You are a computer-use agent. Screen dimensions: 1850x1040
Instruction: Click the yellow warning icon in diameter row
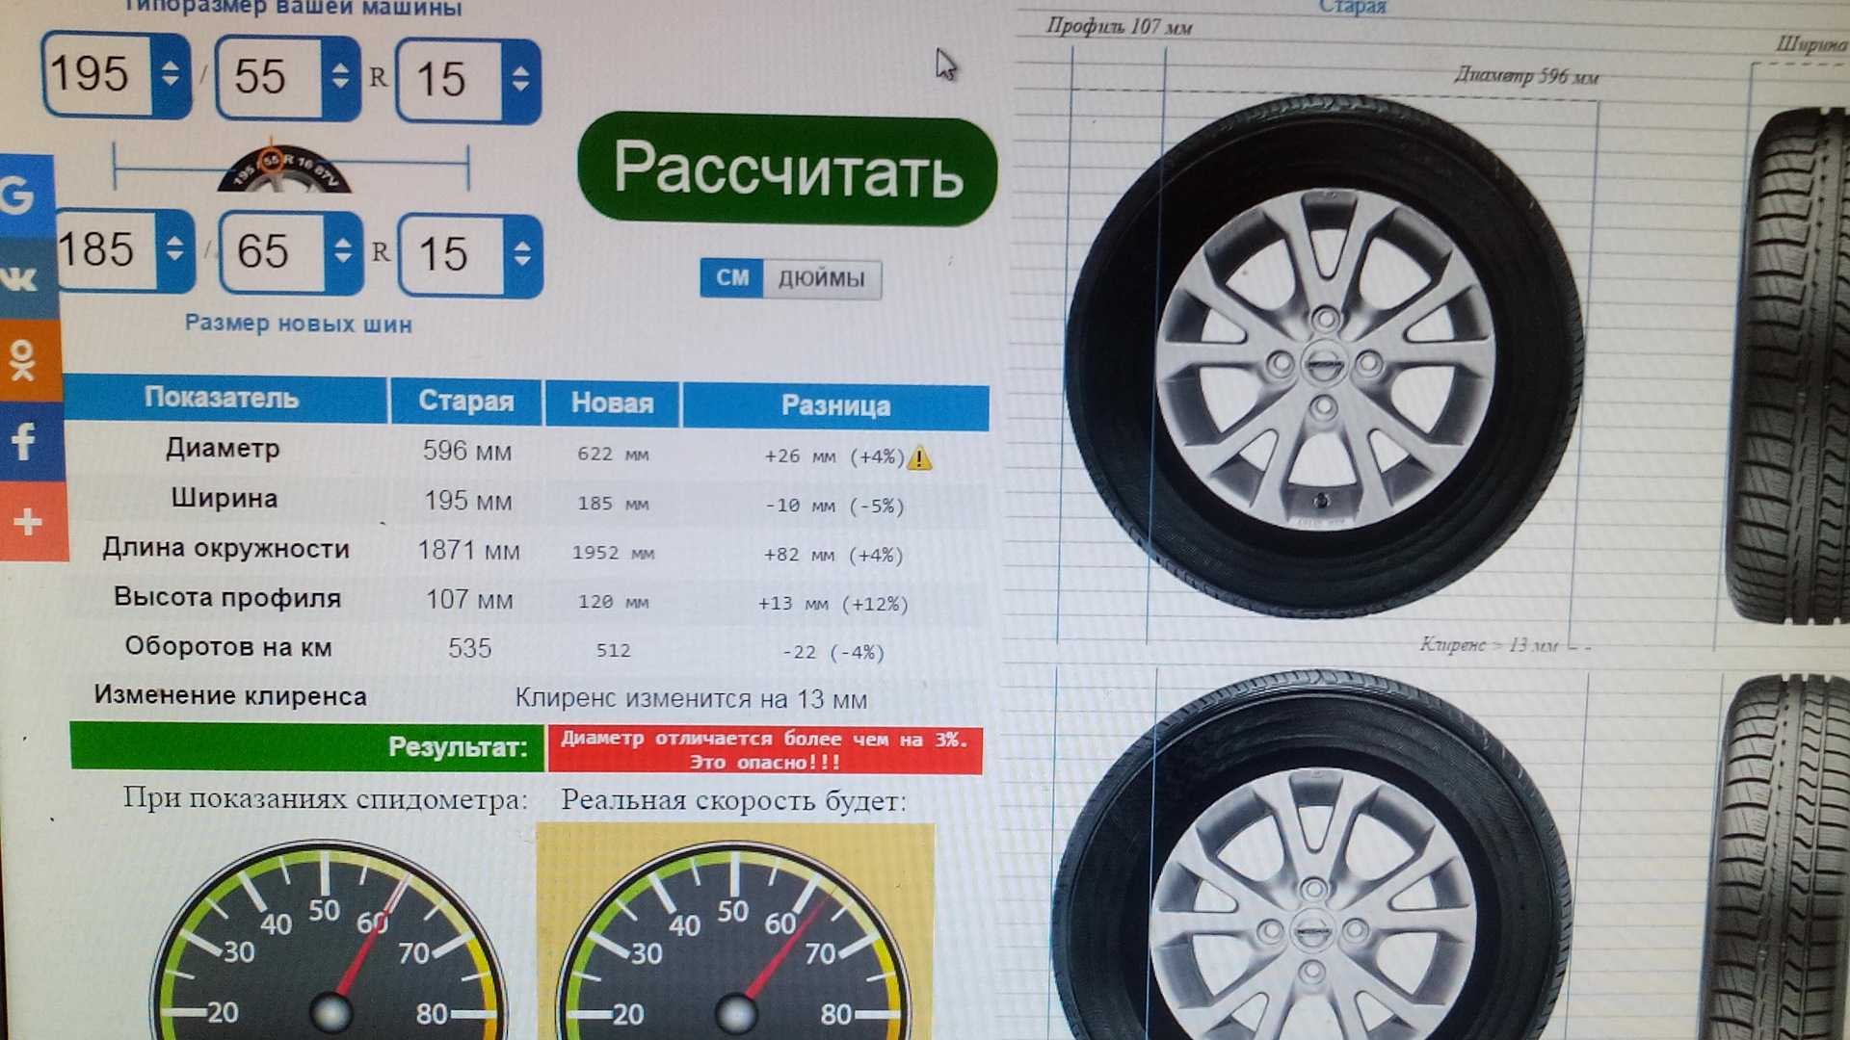tap(920, 458)
